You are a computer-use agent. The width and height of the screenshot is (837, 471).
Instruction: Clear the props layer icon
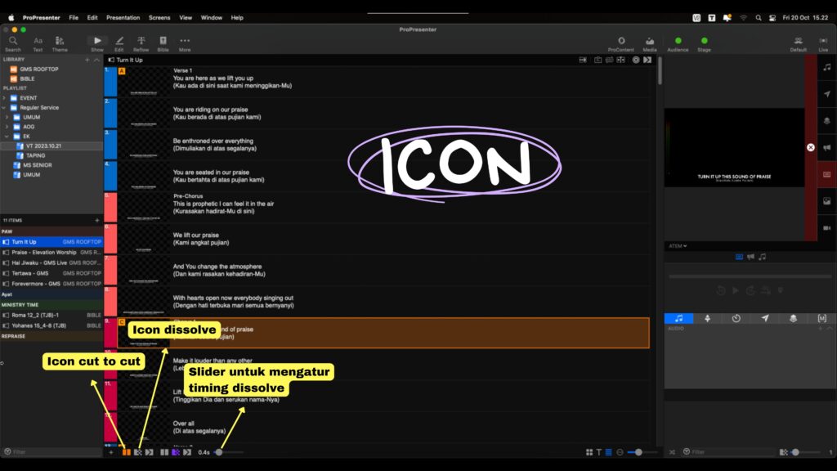(827, 121)
